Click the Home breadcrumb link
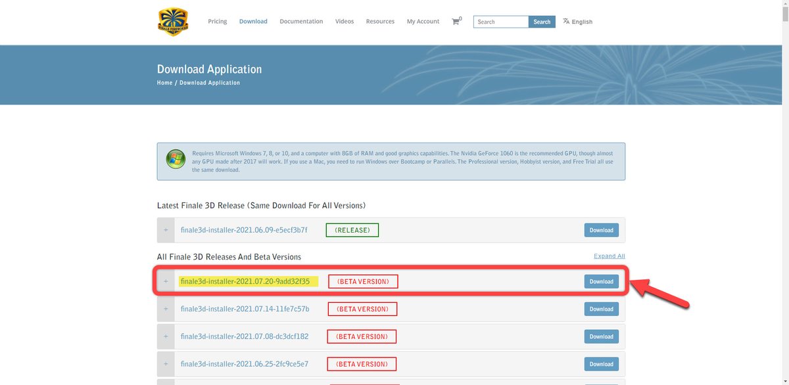This screenshot has width=789, height=385. click(164, 83)
